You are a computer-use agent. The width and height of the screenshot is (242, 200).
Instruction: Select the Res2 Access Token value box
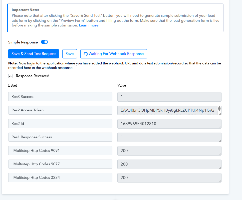[166, 110]
